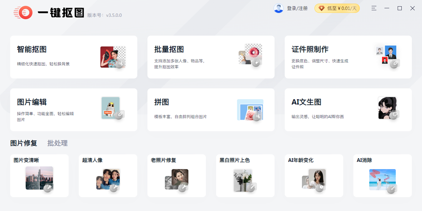Click the 输出灵感，让聪明的AI帮你画 description
422x211 pixels.
coord(318,117)
